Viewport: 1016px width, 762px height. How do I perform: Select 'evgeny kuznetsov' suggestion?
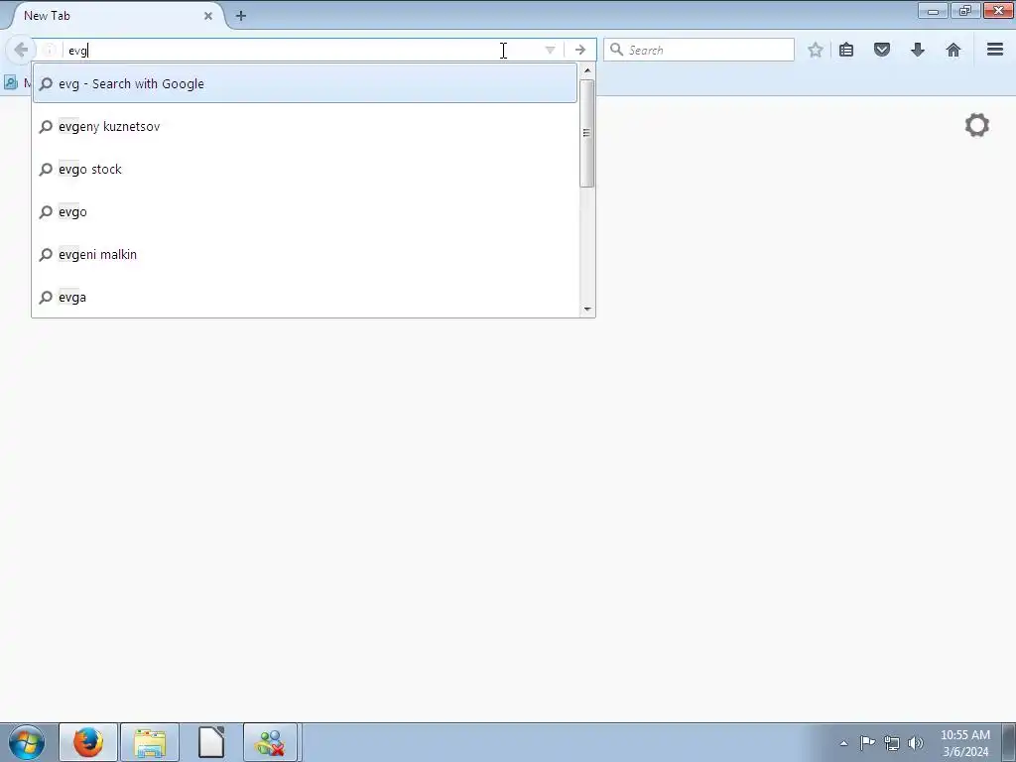[305, 126]
